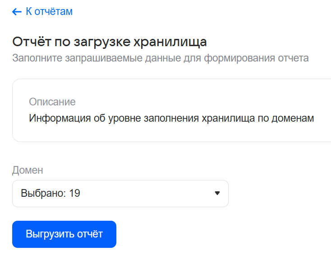Click the back arrow icon
331x256 pixels.
coord(17,12)
